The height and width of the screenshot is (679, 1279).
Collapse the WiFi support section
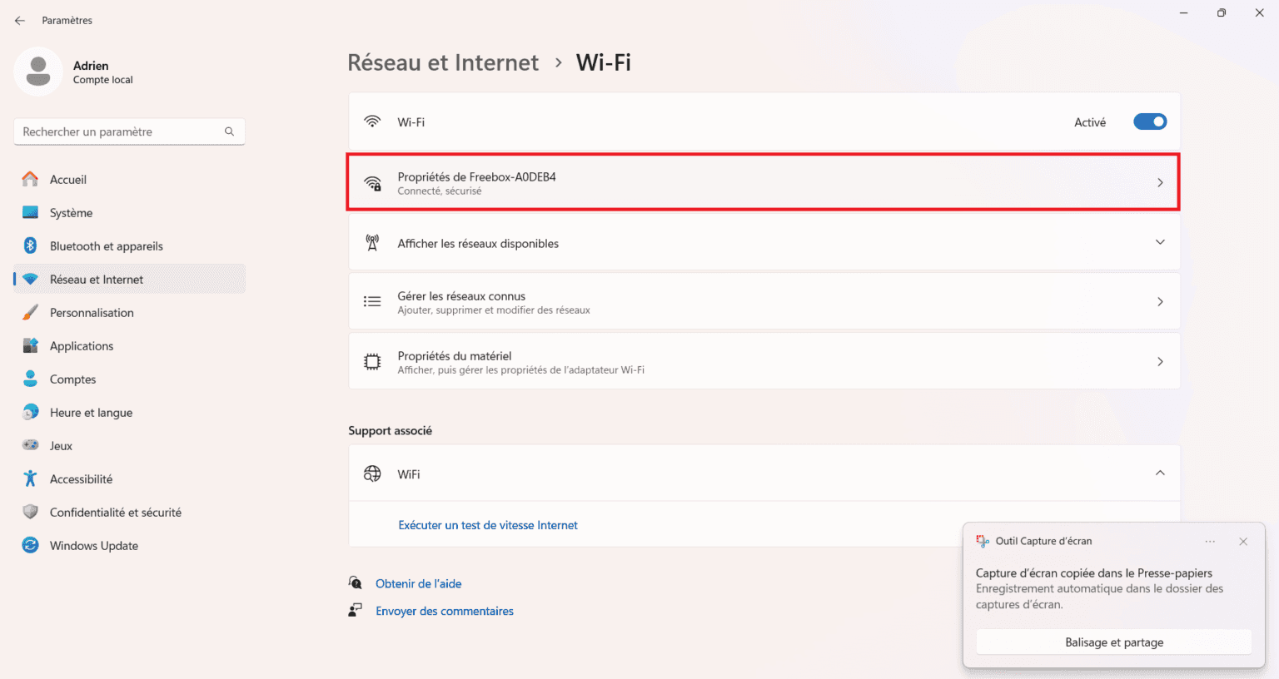pos(1160,473)
